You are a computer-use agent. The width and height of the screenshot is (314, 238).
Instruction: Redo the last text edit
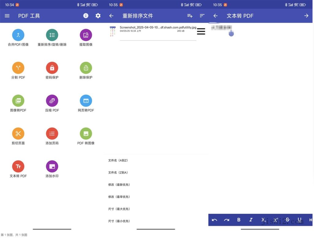[x=227, y=220]
